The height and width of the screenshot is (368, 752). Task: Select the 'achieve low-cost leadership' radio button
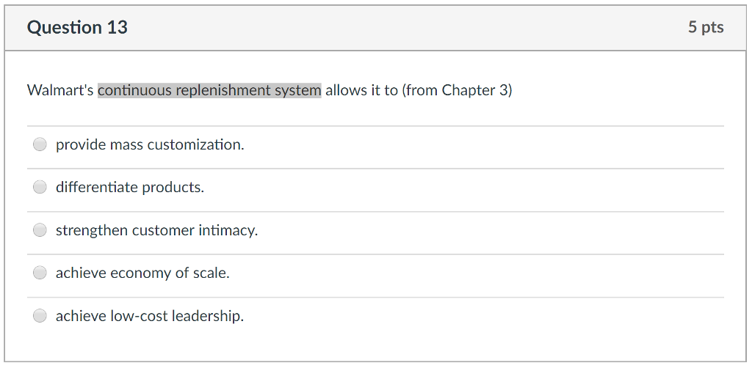(x=40, y=316)
